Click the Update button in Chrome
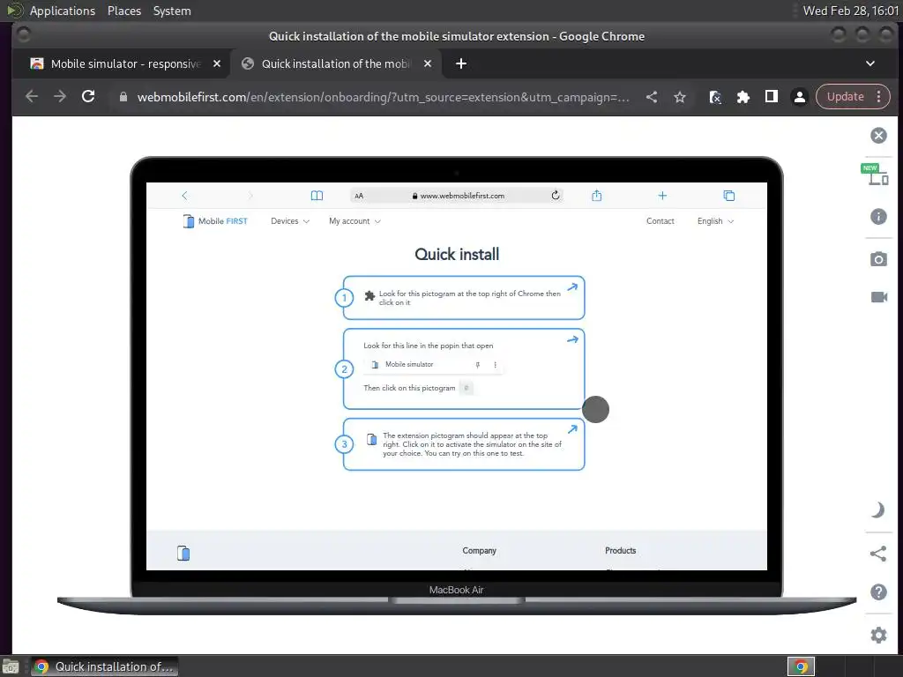903x677 pixels. 845,97
